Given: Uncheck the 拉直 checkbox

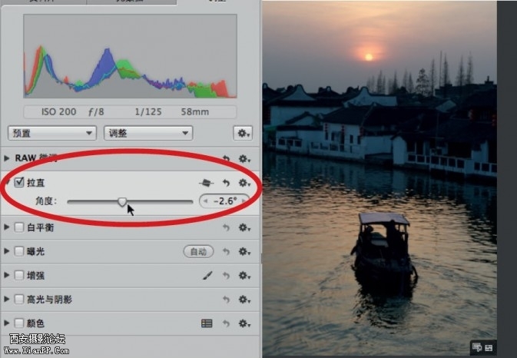Looking at the screenshot, I should 19,183.
